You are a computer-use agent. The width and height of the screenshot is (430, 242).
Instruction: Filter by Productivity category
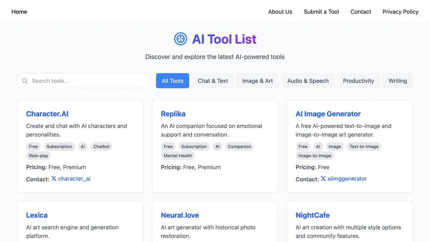pyautogui.click(x=359, y=80)
